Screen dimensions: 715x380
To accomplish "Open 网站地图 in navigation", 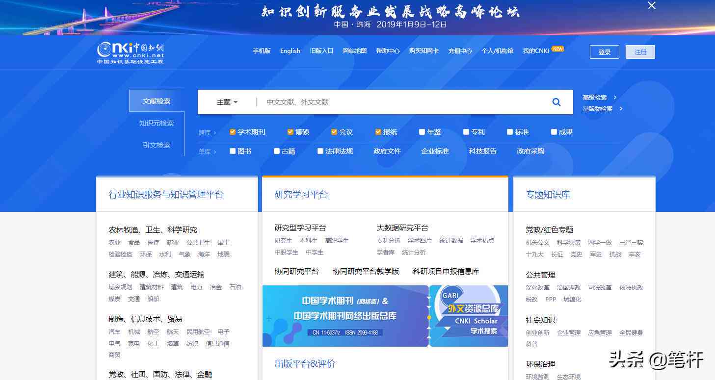I will [x=355, y=51].
